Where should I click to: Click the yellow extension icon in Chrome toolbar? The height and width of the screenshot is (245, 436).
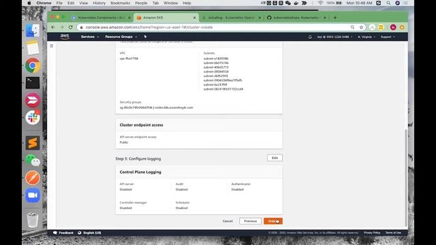click(381, 27)
